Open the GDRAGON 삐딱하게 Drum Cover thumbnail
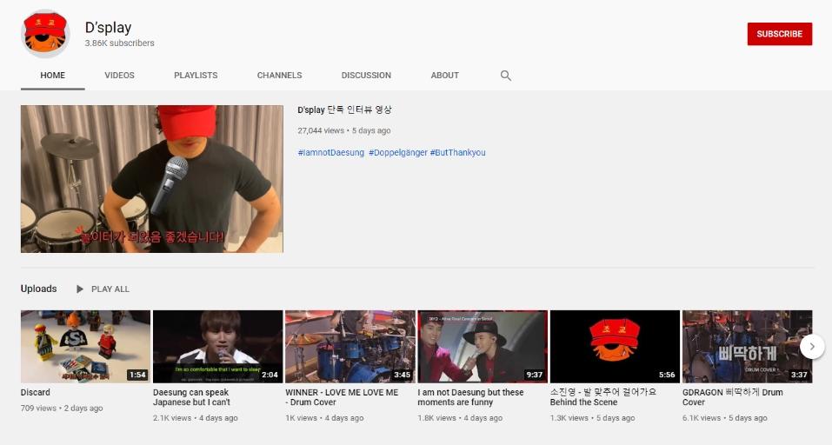Image resolution: width=832 pixels, height=445 pixels. (x=747, y=346)
